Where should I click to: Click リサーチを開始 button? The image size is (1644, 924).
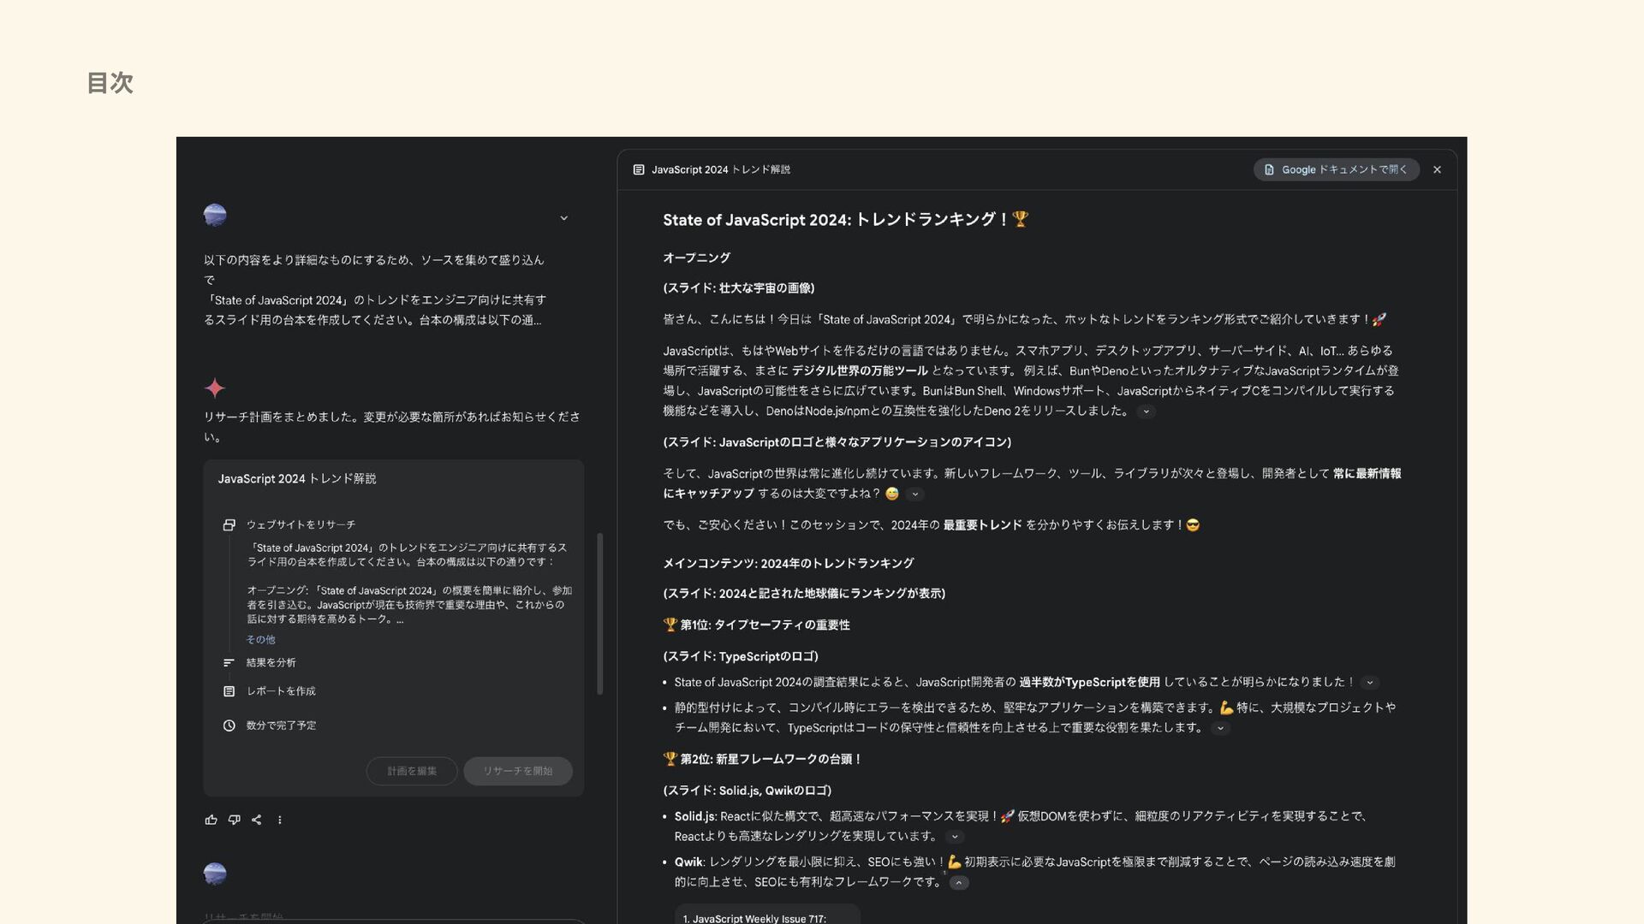pos(518,771)
